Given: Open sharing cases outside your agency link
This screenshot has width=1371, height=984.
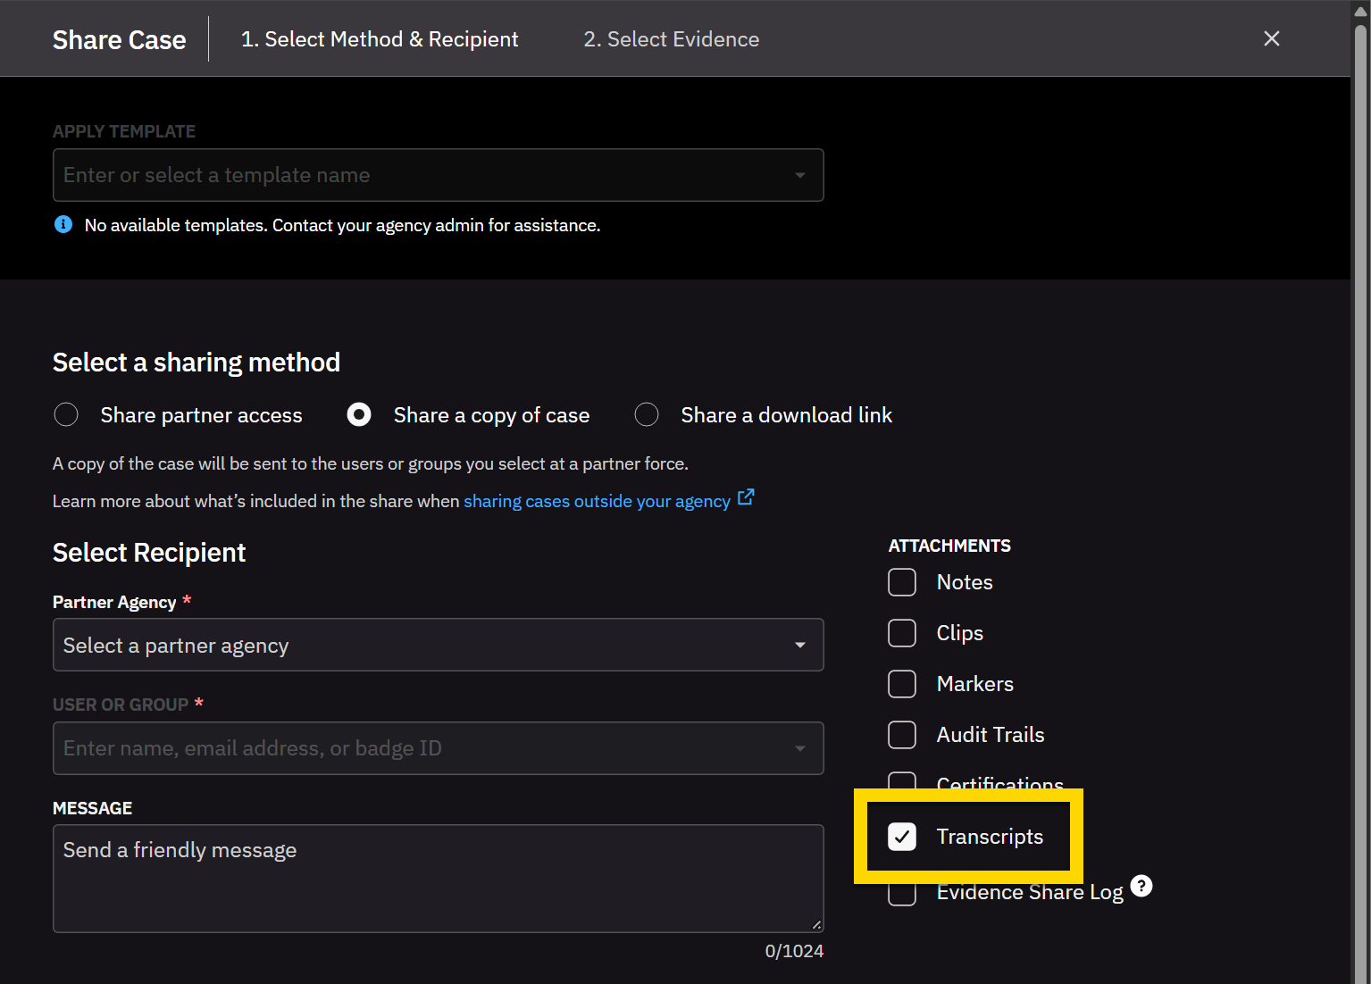Looking at the screenshot, I should point(597,501).
